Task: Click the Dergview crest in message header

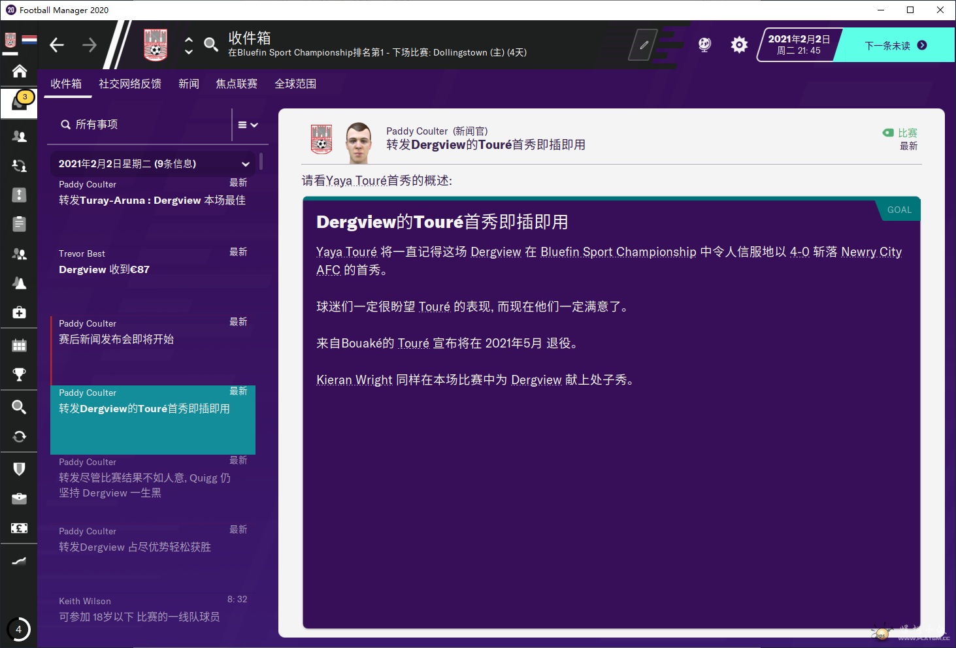Action: coord(321,139)
